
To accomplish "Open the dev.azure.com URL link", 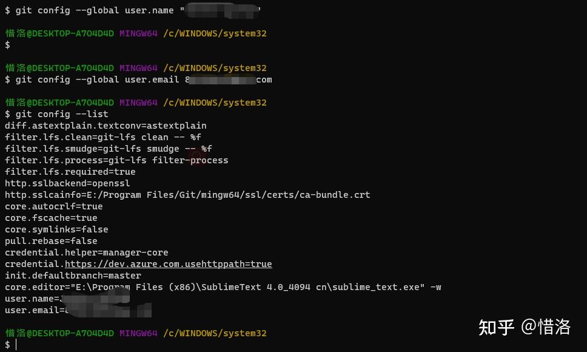I will click(x=168, y=264).
